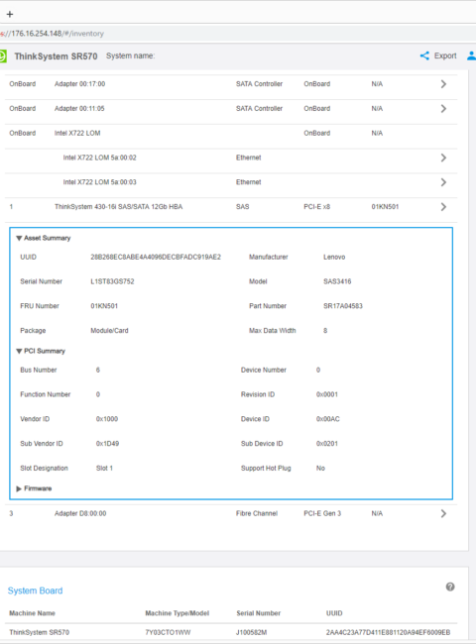Click PCI-E Gen 3 cell
This screenshot has width=476, height=644.
[x=322, y=514]
